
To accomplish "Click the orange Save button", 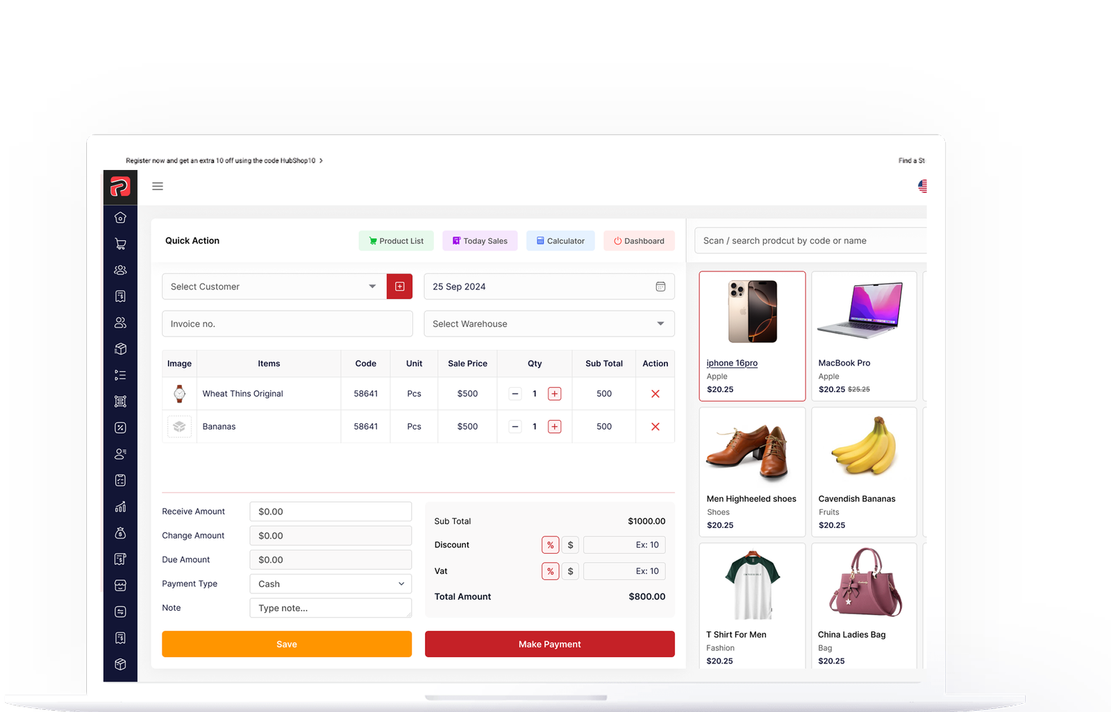I will 286,644.
